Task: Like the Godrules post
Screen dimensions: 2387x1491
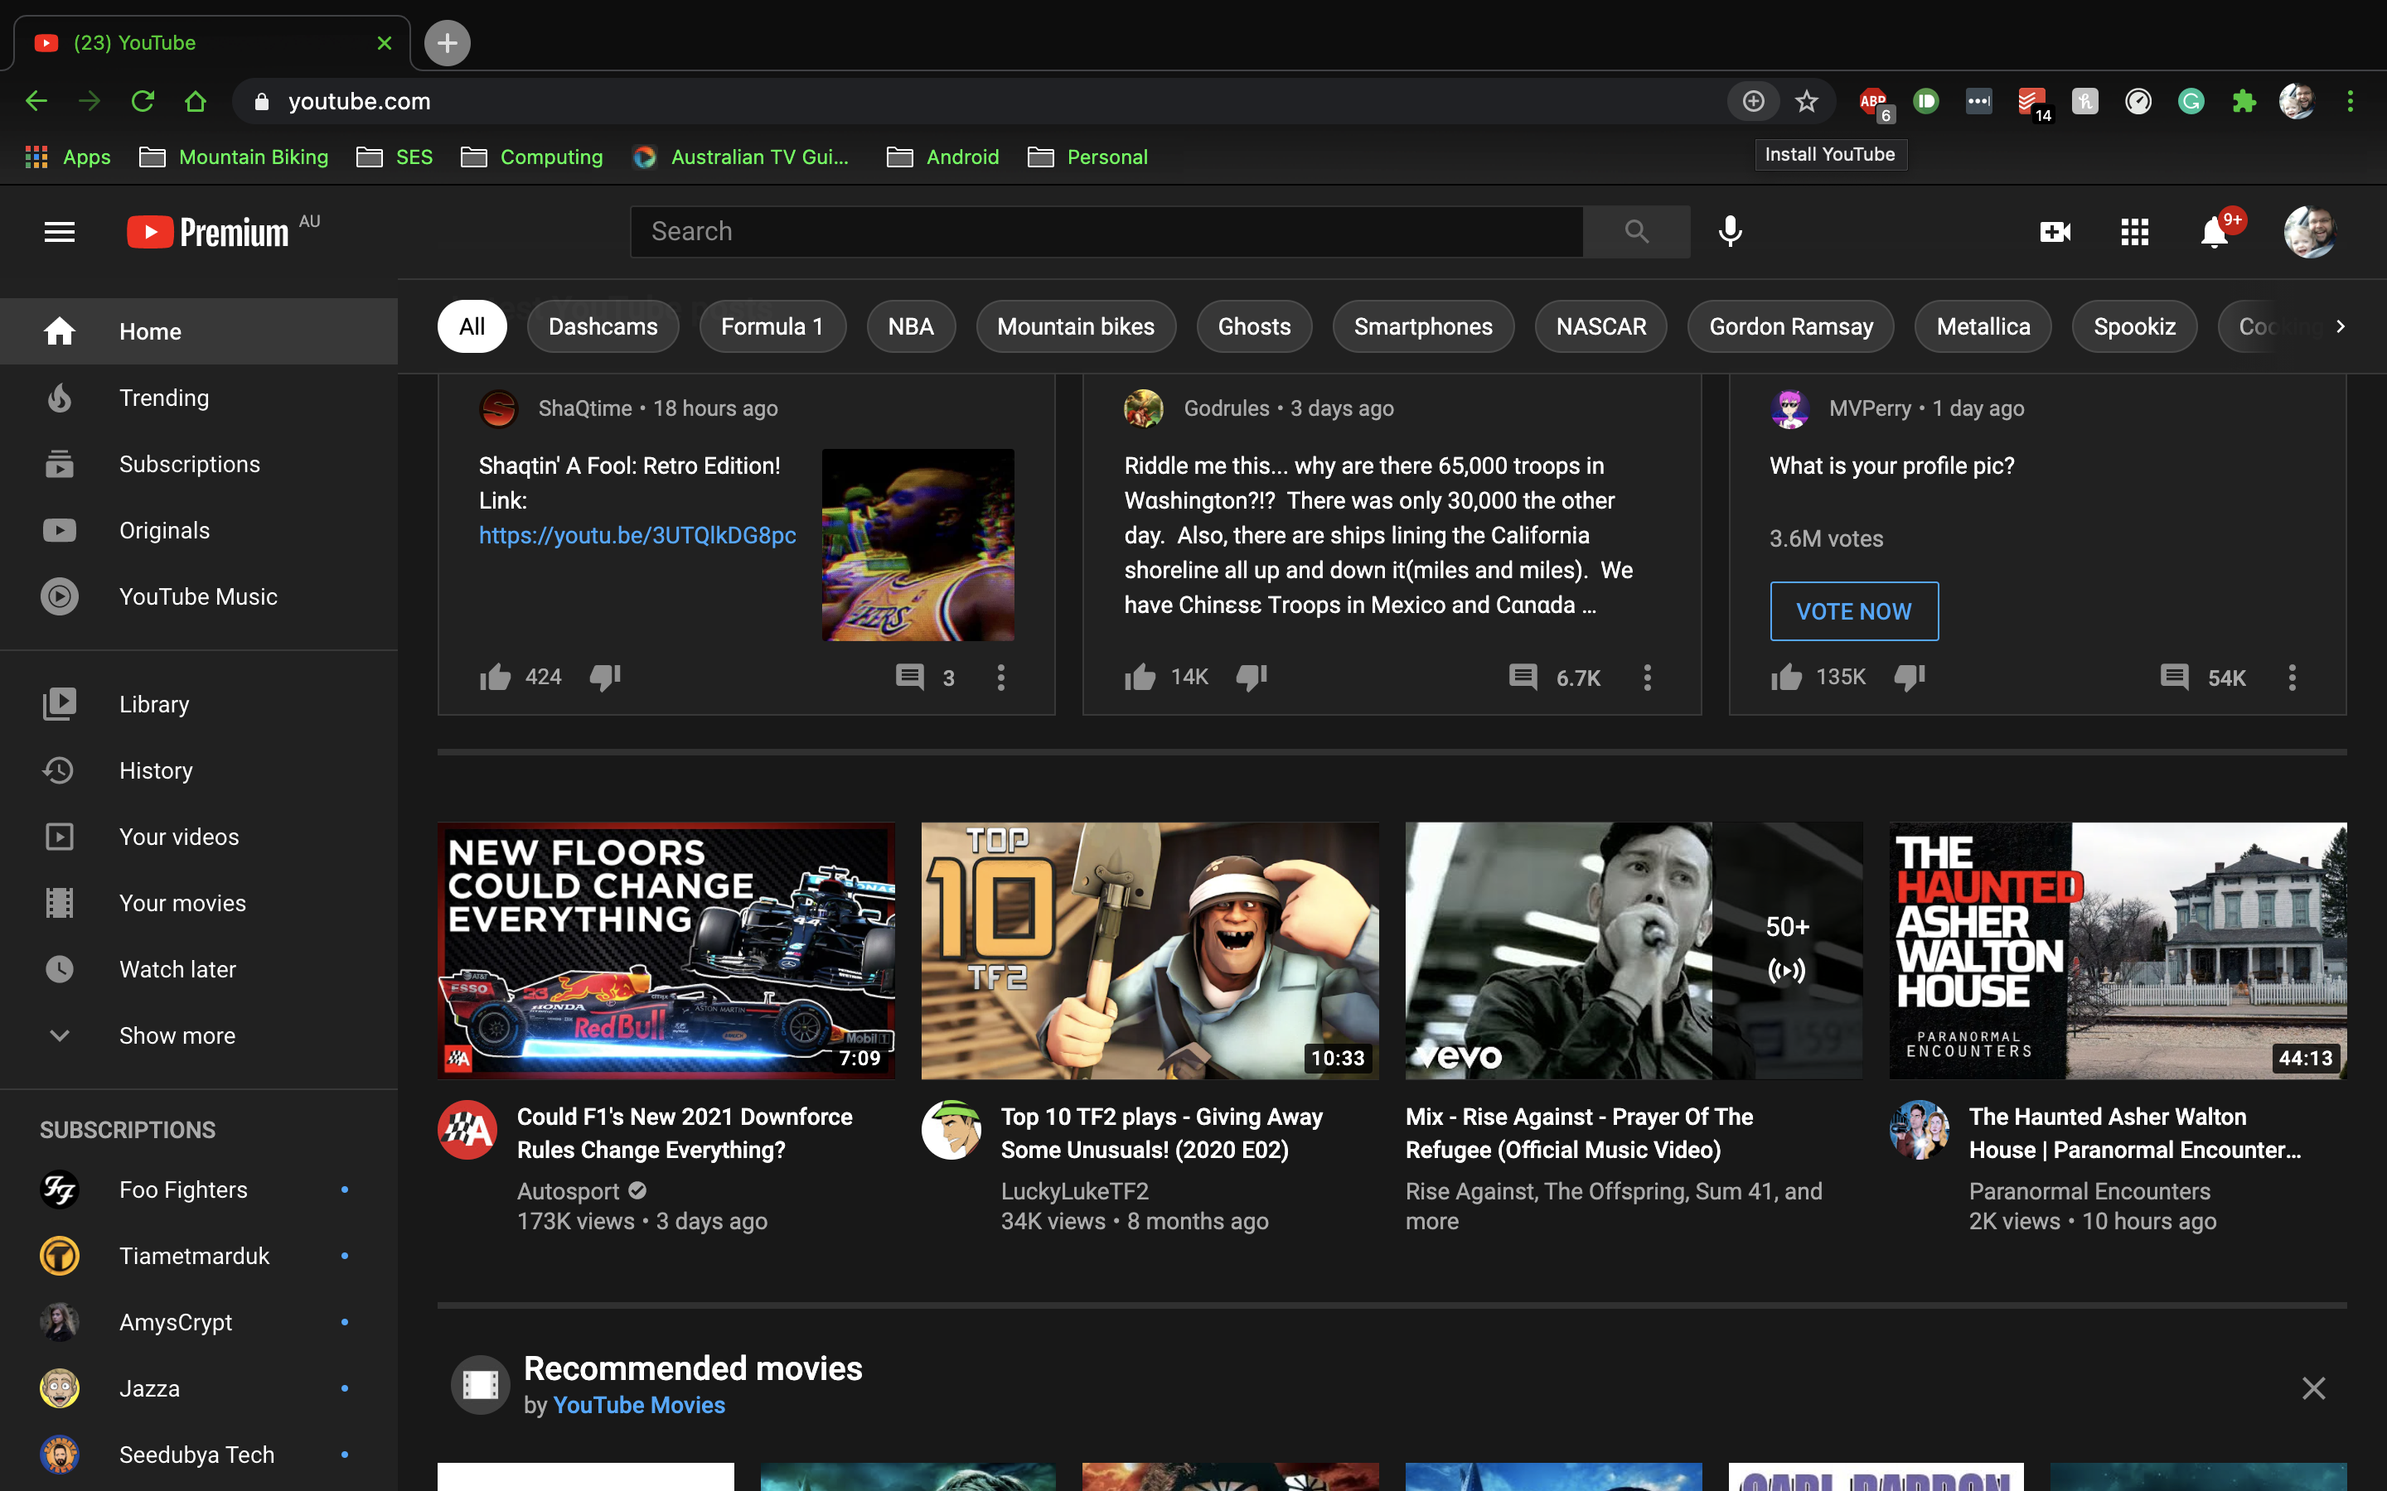Action: [x=1140, y=677]
